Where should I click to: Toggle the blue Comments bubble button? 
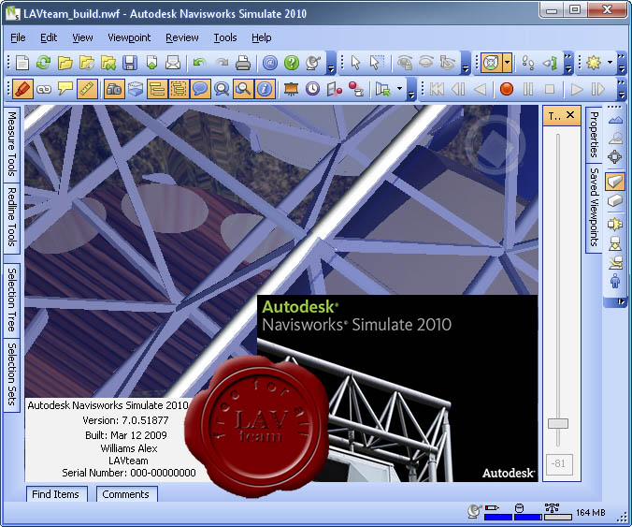pyautogui.click(x=200, y=89)
